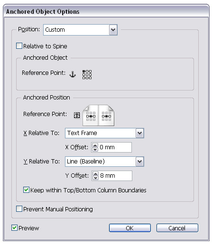Expand the Y Relative To dropdown
The image size is (212, 244).
pyautogui.click(x=104, y=162)
